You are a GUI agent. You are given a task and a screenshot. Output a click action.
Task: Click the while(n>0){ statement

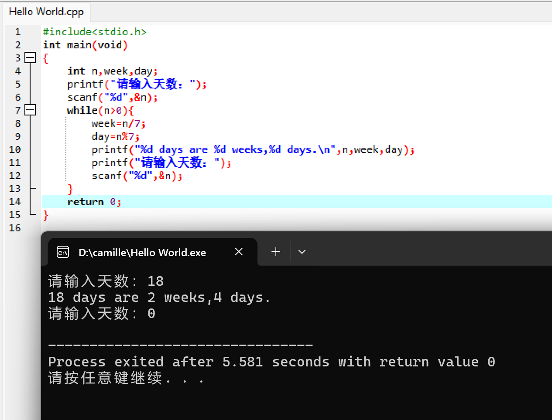click(100, 110)
